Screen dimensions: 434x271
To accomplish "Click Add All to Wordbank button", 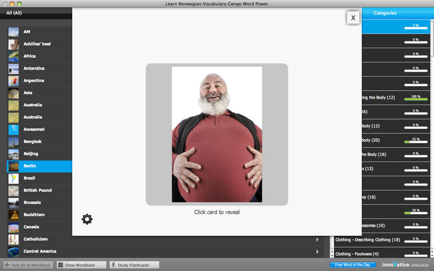I will click(x=28, y=265).
